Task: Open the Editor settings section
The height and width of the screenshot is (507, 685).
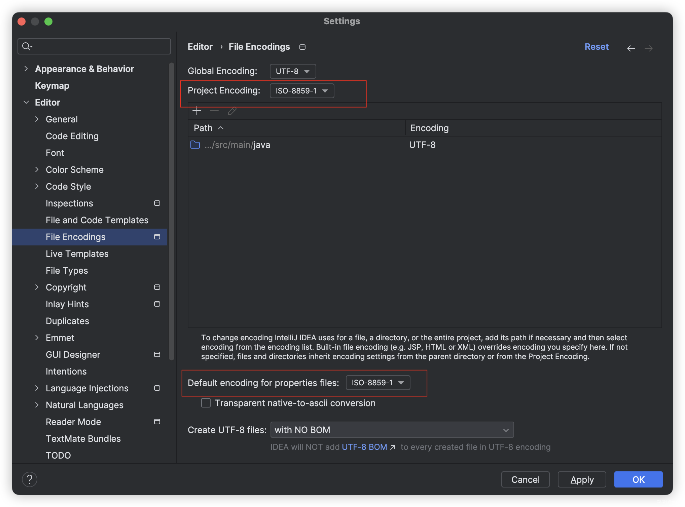Action: pos(47,102)
